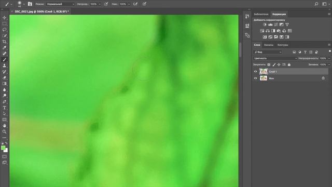Toggle lock transparent pixels

click(x=269, y=64)
